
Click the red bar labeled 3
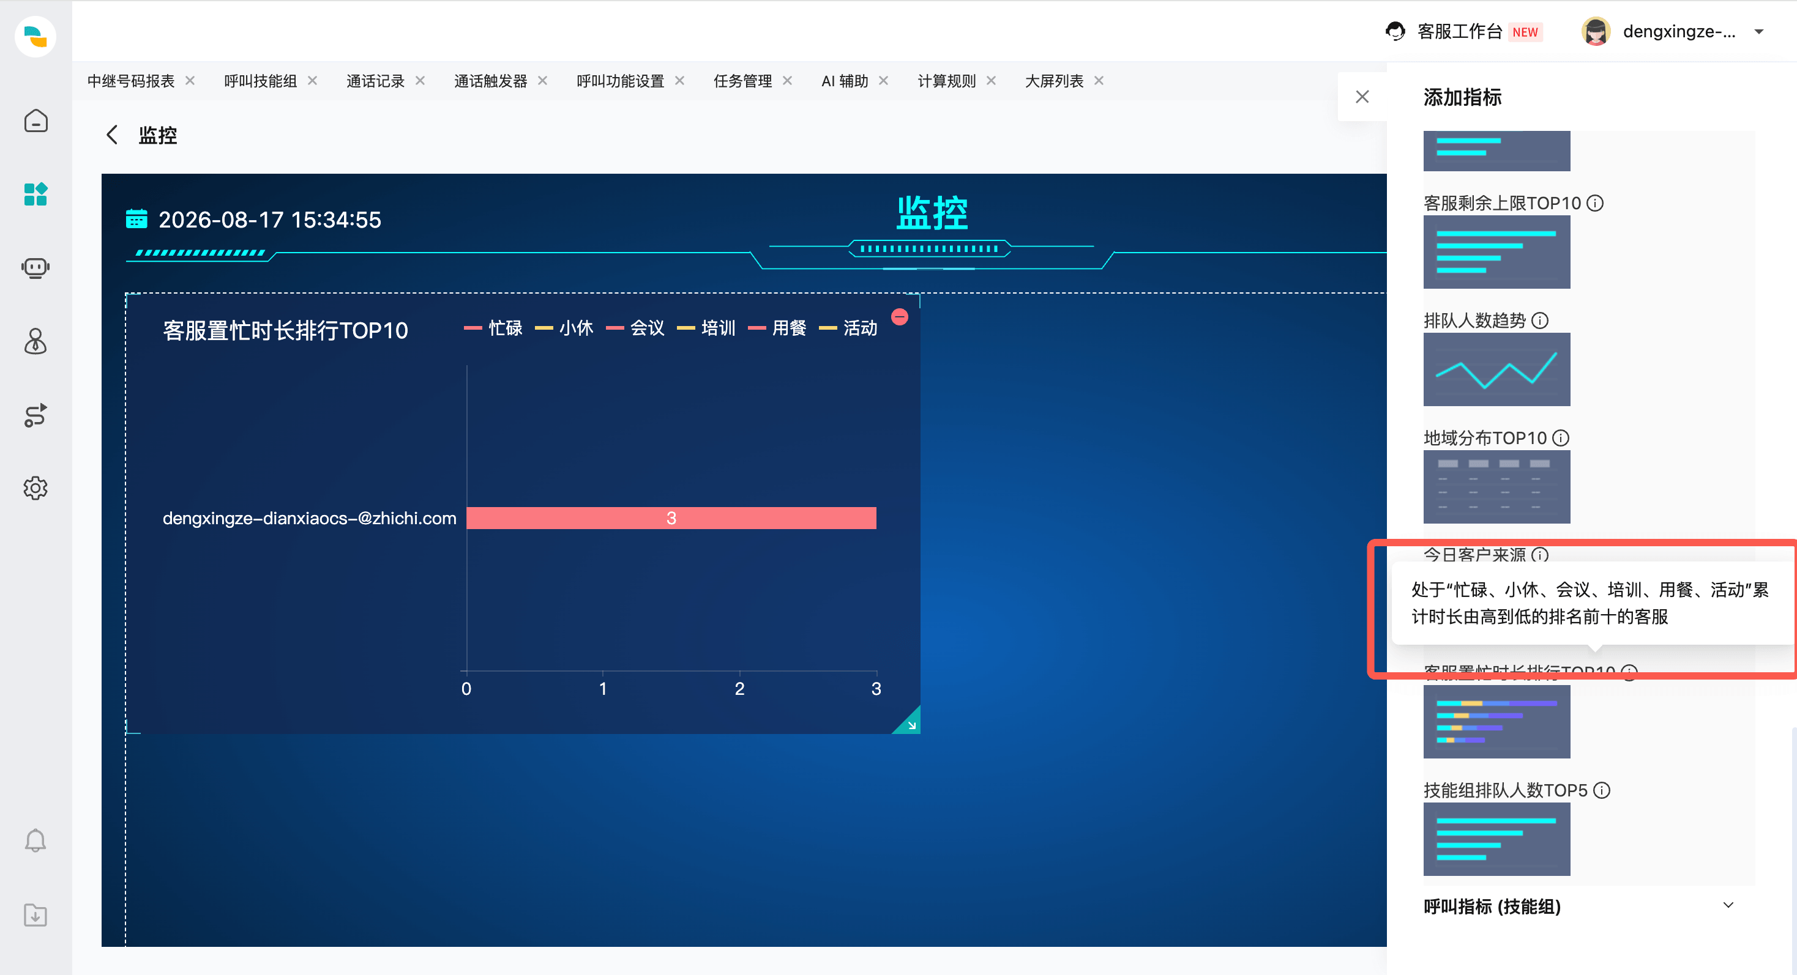click(671, 518)
